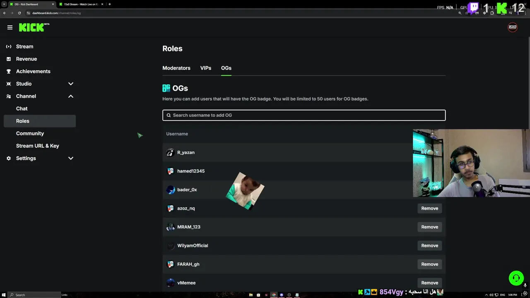The height and width of the screenshot is (298, 530).
Task: Click azoz_nq's avatar
Action: tap(170, 208)
